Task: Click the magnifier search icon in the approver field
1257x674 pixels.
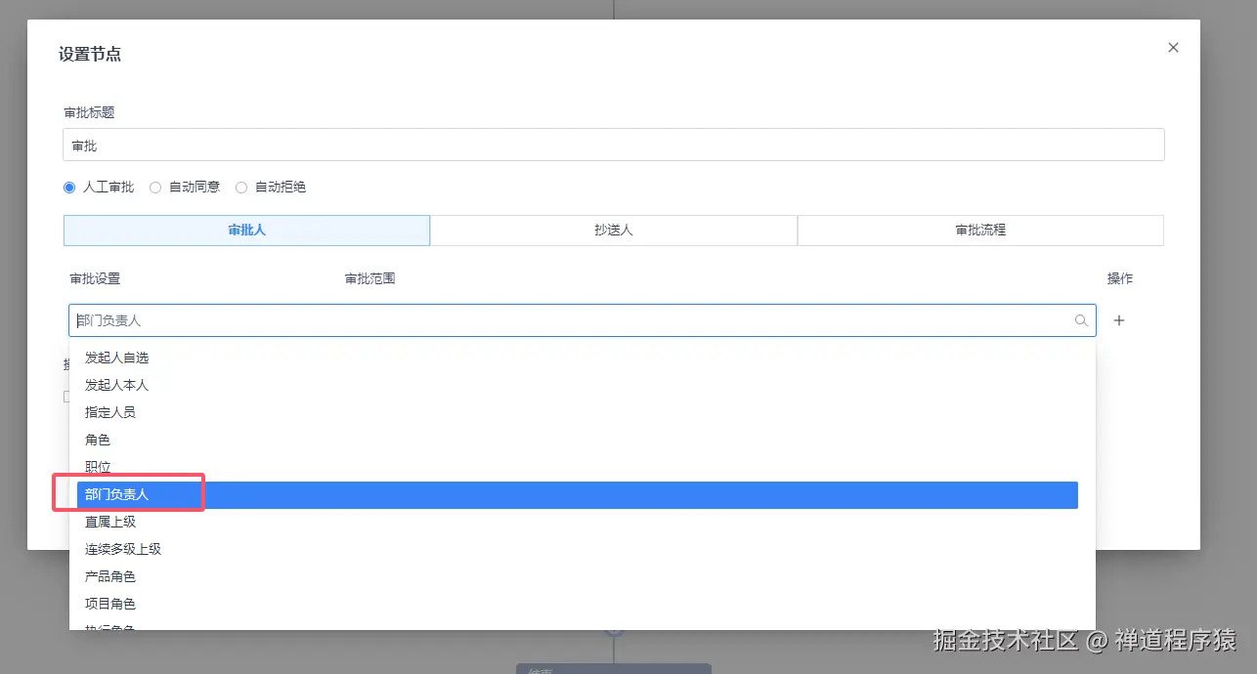Action: (x=1080, y=319)
